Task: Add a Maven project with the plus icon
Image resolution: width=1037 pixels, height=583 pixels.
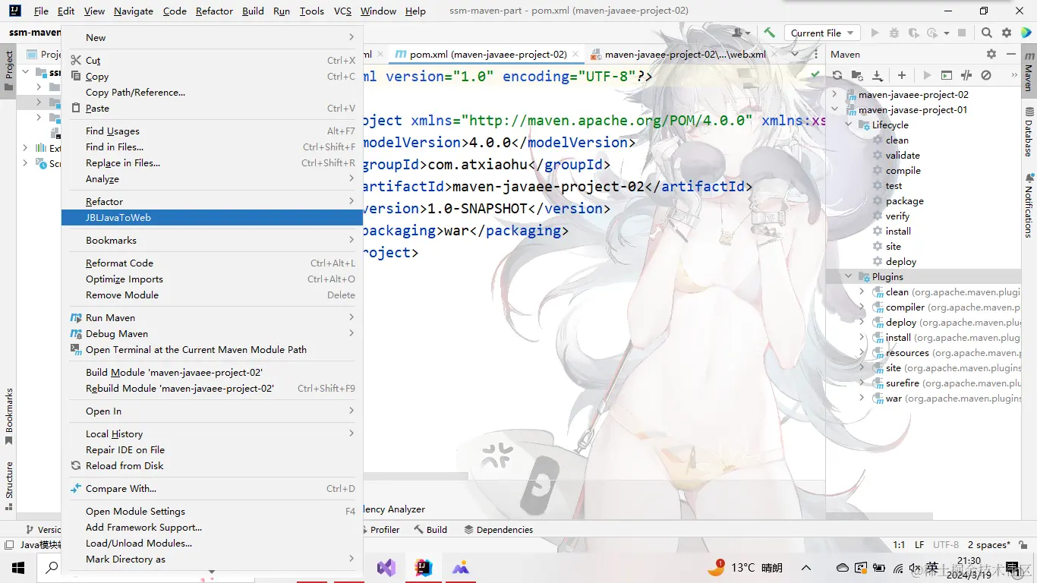Action: pos(902,75)
